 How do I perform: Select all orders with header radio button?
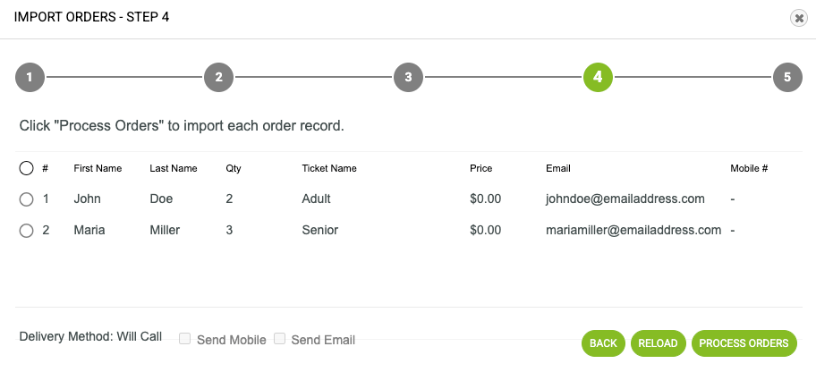pyautogui.click(x=26, y=168)
